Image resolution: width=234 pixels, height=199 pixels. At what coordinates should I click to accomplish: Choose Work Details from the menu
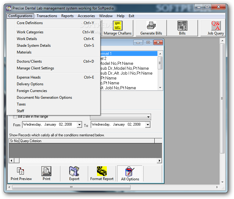pos(53,39)
